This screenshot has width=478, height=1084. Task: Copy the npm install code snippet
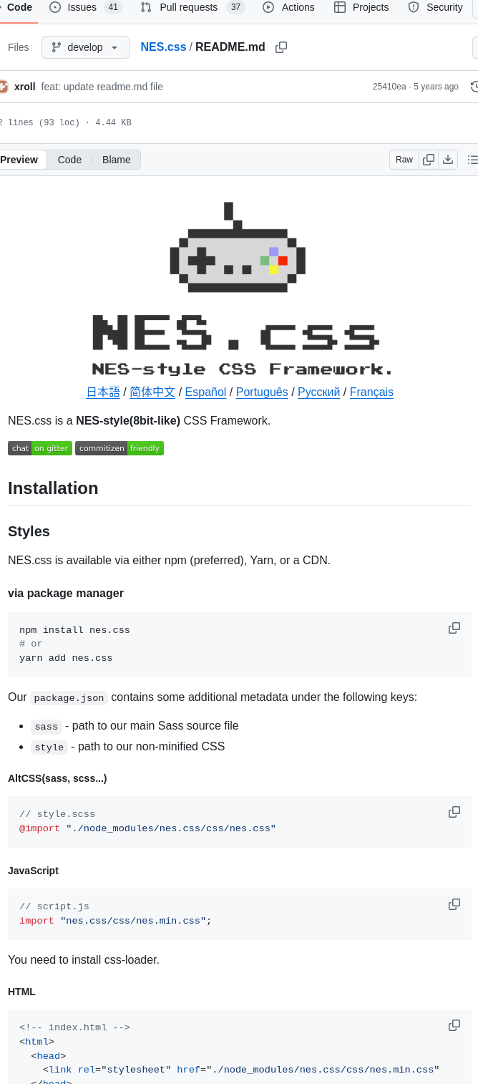(454, 628)
